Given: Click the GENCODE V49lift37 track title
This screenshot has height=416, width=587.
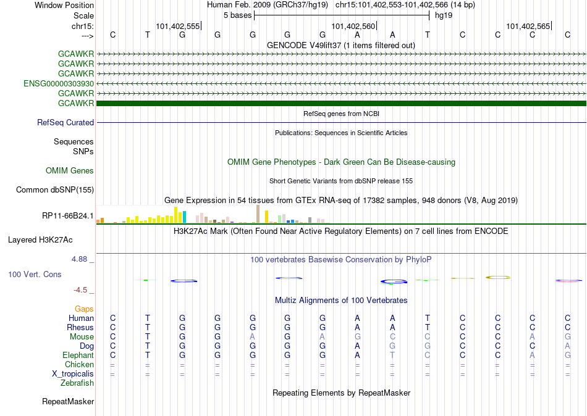Looking at the screenshot, I should (340, 45).
